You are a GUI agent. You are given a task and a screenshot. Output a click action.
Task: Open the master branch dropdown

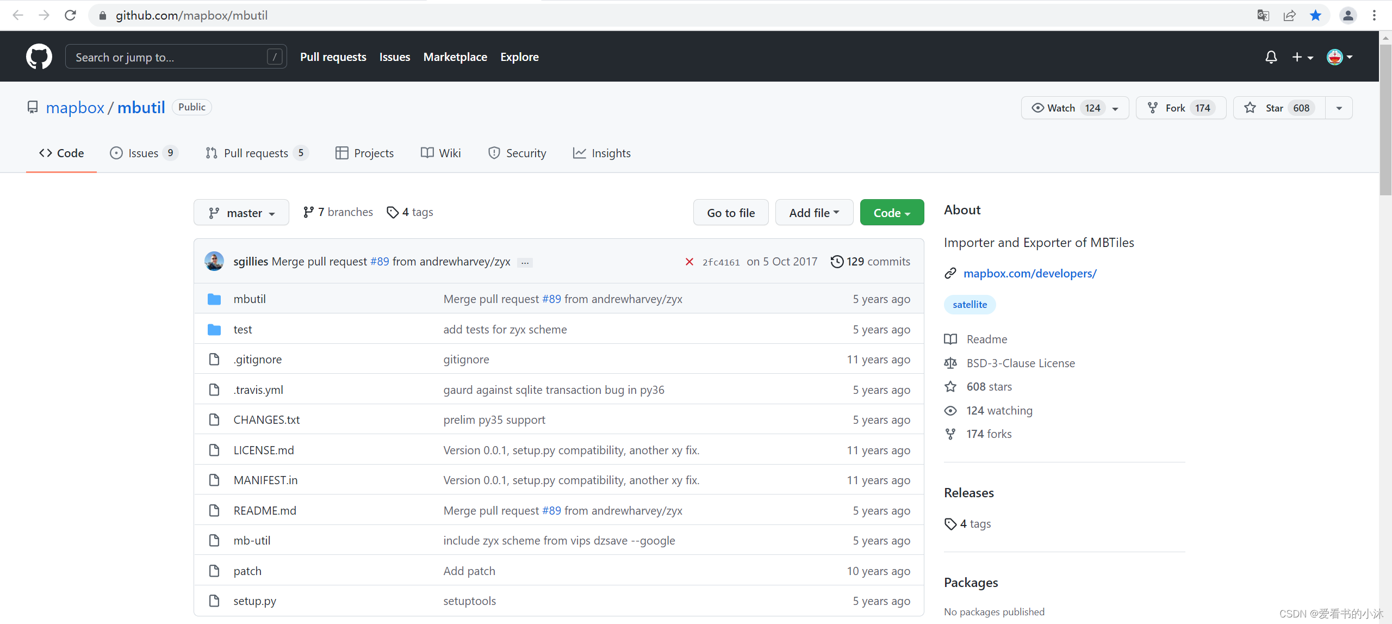pos(241,213)
